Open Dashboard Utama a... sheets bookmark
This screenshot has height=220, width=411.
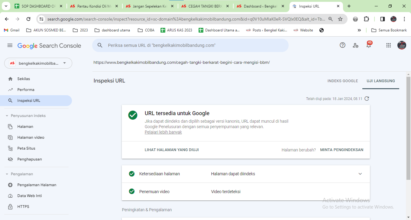click(219, 30)
